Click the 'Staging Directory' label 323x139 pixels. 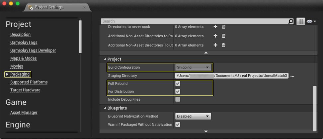[x=122, y=76]
